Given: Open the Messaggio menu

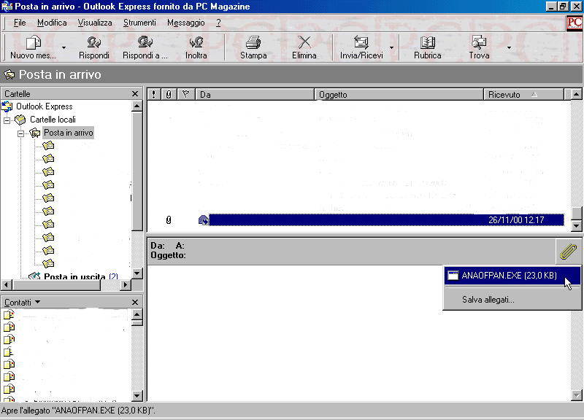Looking at the screenshot, I should [186, 23].
